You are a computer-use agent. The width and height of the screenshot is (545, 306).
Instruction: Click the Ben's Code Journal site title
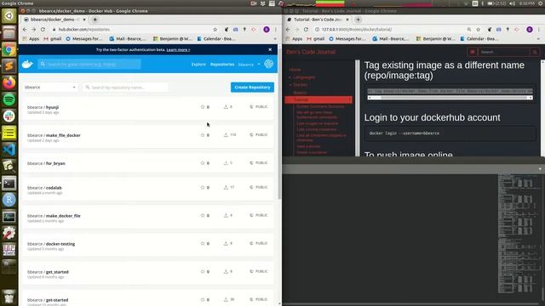click(x=311, y=52)
